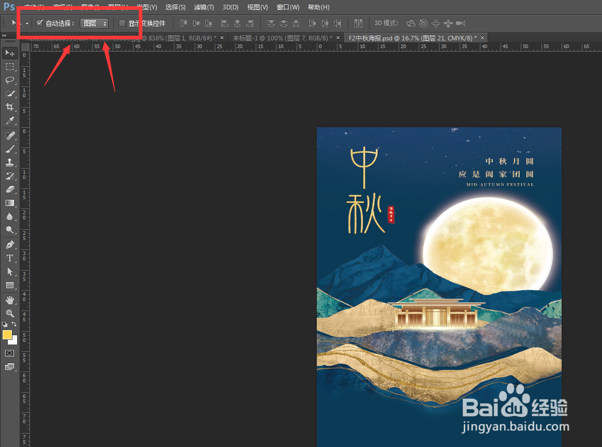Screen dimensions: 602x447
Task: Open the 3D(D) menu
Action: click(230, 7)
